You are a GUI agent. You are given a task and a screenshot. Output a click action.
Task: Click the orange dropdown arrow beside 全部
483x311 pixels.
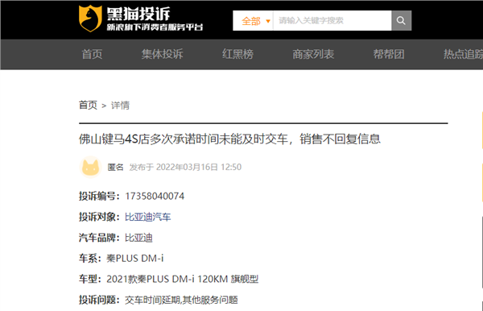(x=268, y=21)
